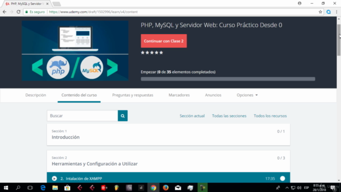Click the network tray icon

tap(293, 188)
